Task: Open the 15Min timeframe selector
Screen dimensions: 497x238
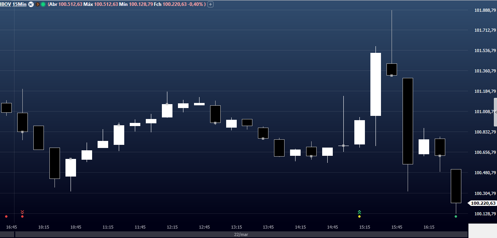Action: [19, 4]
